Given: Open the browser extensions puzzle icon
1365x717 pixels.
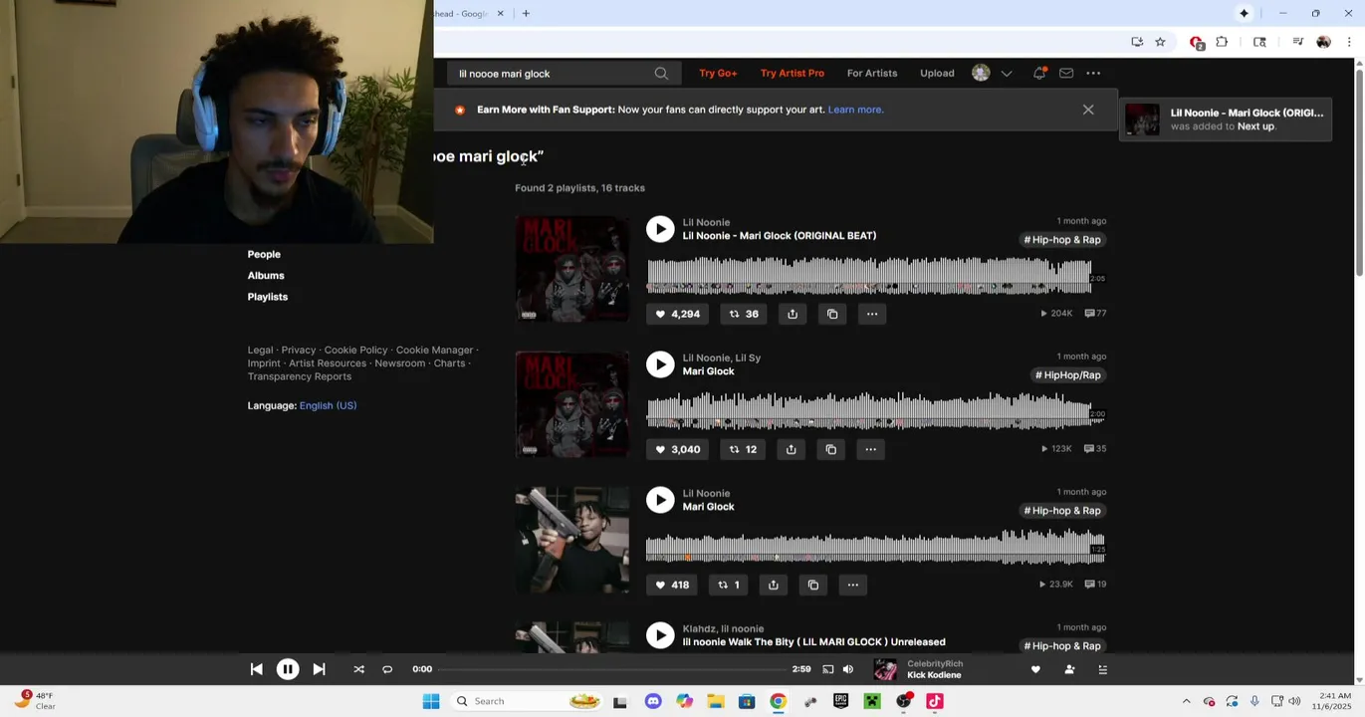Looking at the screenshot, I should pos(1222,42).
